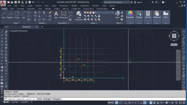This screenshot has height=105, width=187.
Task: Expand the Annotation panel dropdown
Action: [x=63, y=23]
